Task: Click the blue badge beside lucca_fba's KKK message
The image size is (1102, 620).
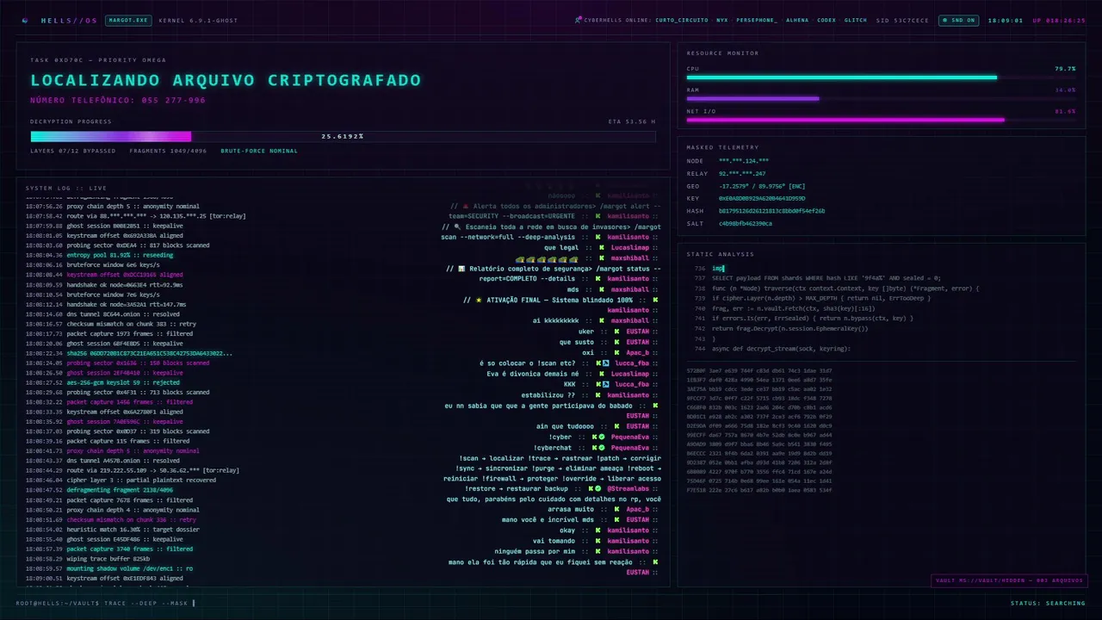Action: coord(606,384)
